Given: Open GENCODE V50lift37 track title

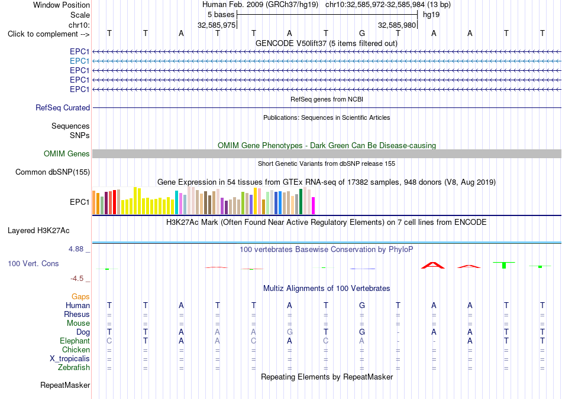Looking at the screenshot, I should pyautogui.click(x=327, y=43).
